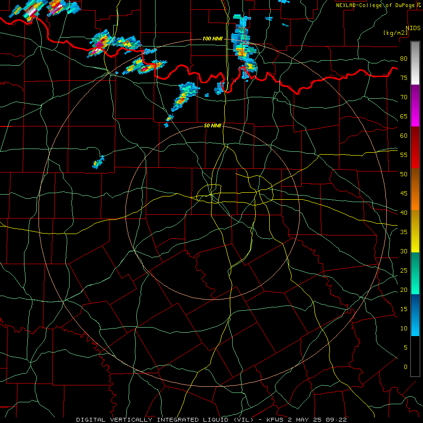
Task: Pick the magenta-purple segment of the color bar
Action: point(415,105)
